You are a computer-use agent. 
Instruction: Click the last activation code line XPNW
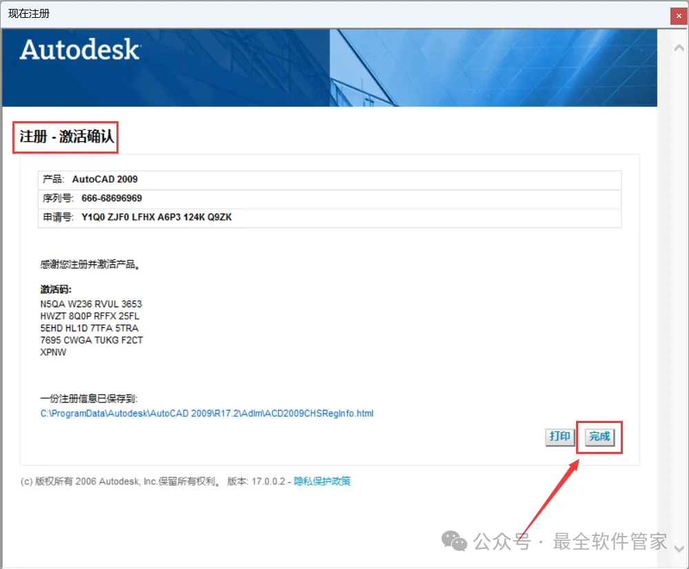(x=53, y=353)
